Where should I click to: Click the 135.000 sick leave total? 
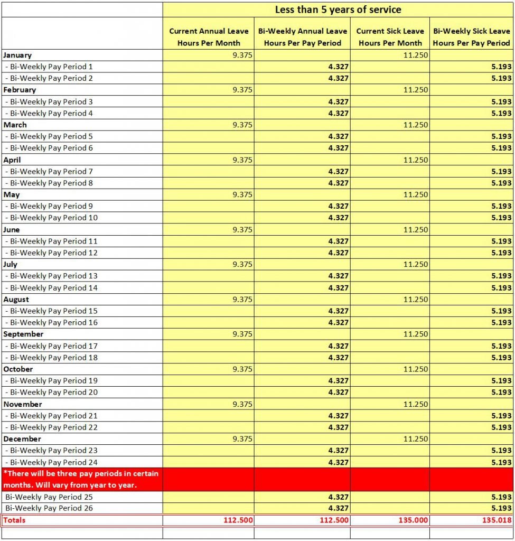tap(413, 520)
